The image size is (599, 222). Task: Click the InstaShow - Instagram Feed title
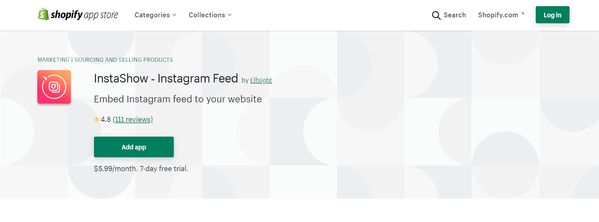(x=166, y=78)
